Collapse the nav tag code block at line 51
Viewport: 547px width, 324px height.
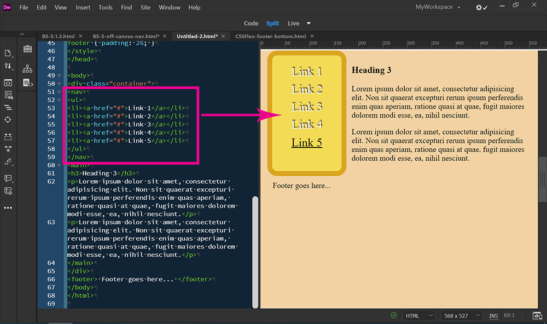[59, 91]
